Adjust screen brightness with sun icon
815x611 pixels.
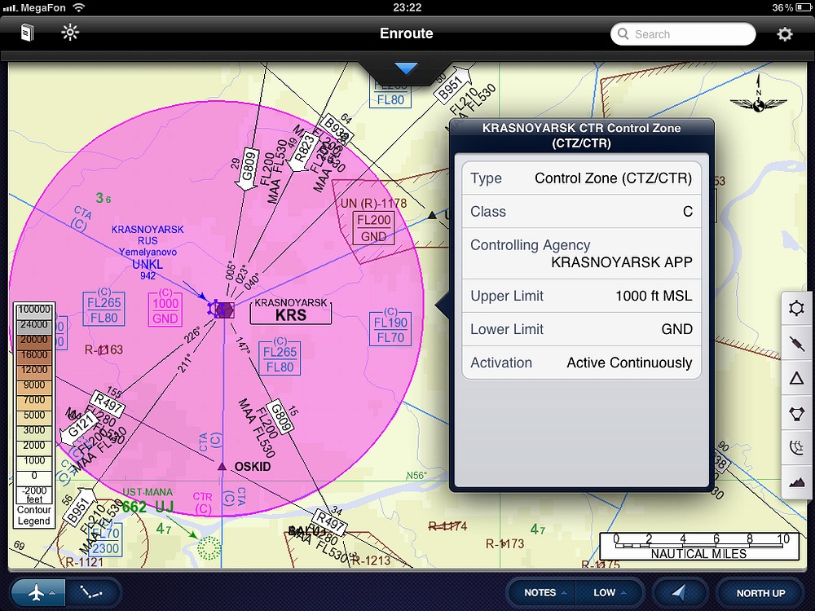click(x=70, y=33)
